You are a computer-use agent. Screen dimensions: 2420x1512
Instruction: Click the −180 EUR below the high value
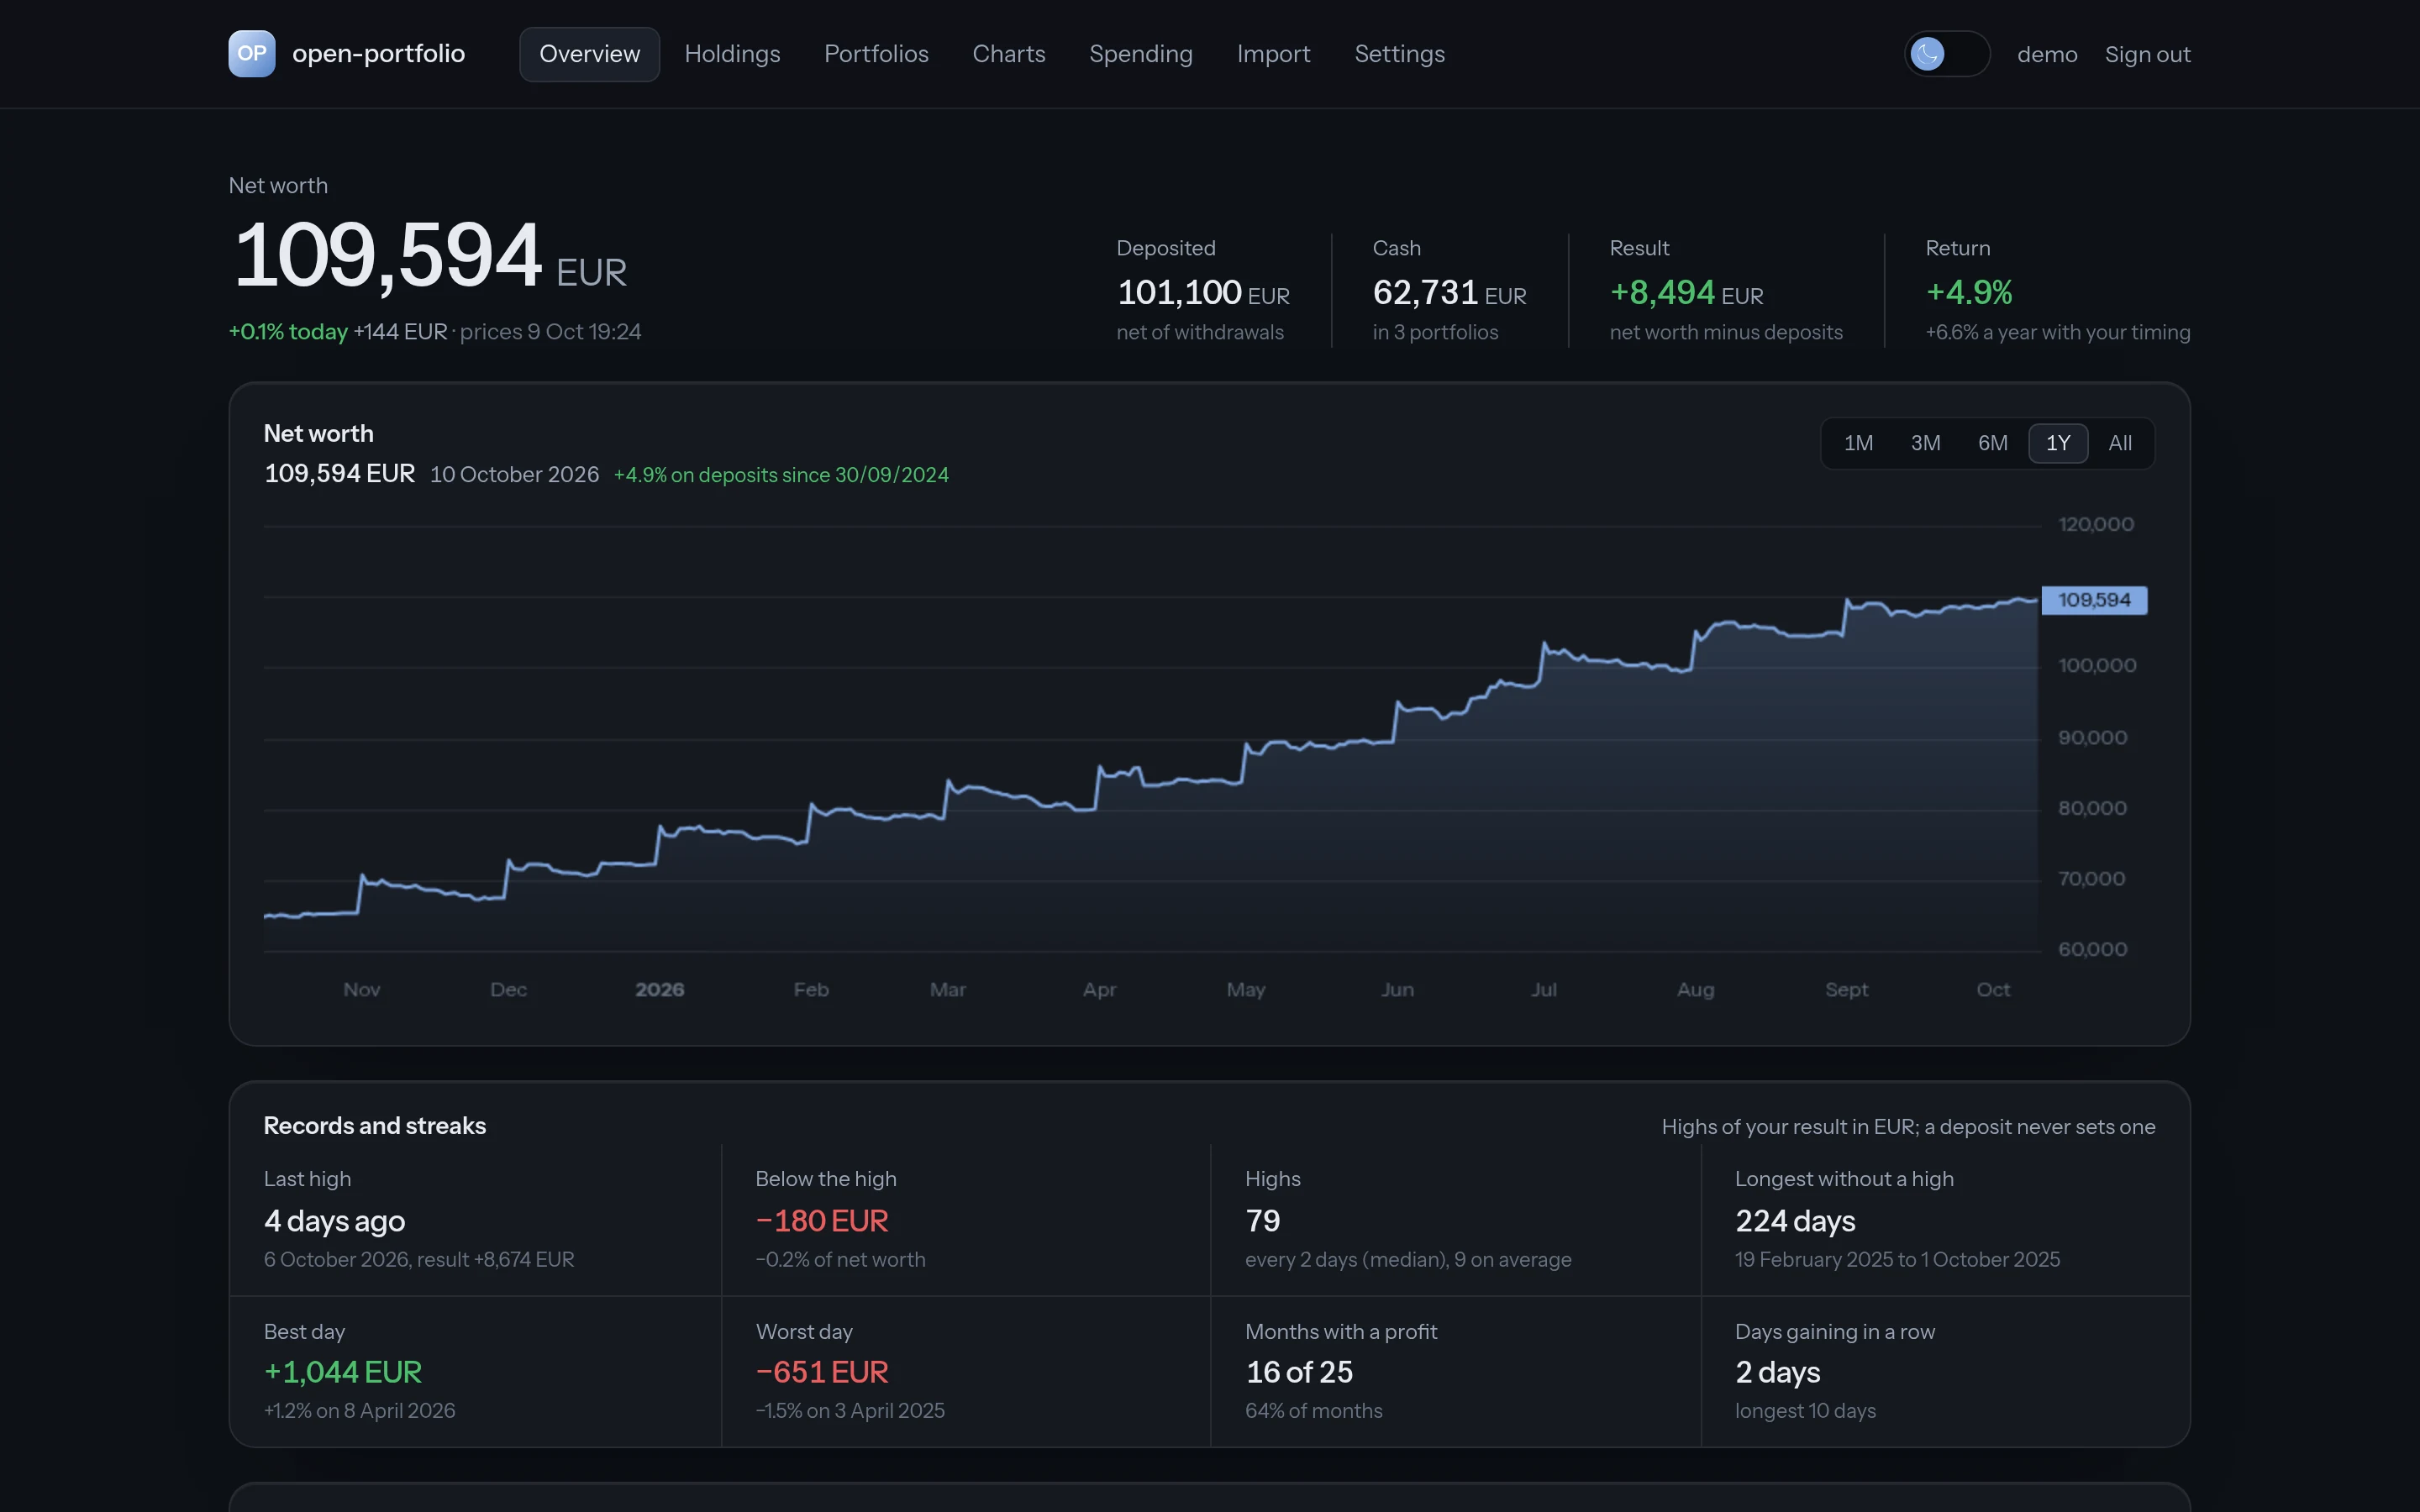tap(822, 1221)
